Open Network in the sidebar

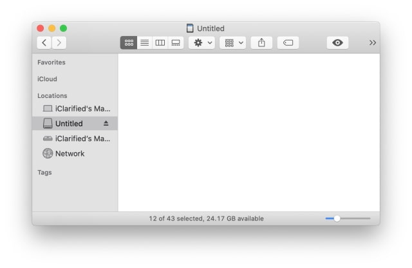pos(70,153)
